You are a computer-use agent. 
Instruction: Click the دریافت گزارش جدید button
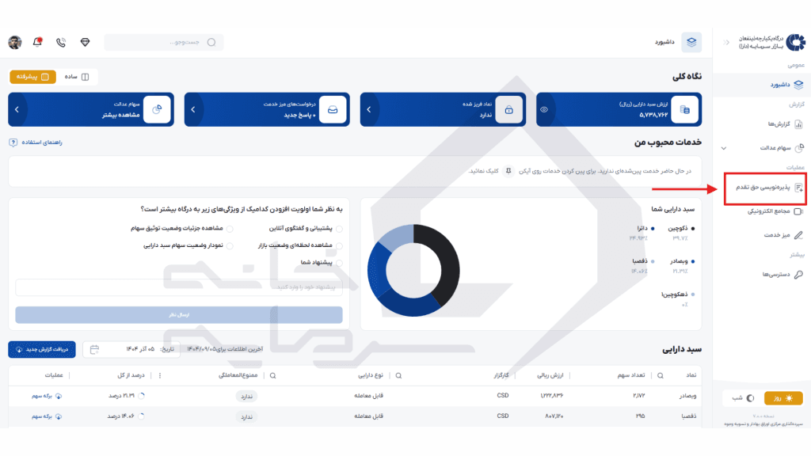[x=36, y=349]
